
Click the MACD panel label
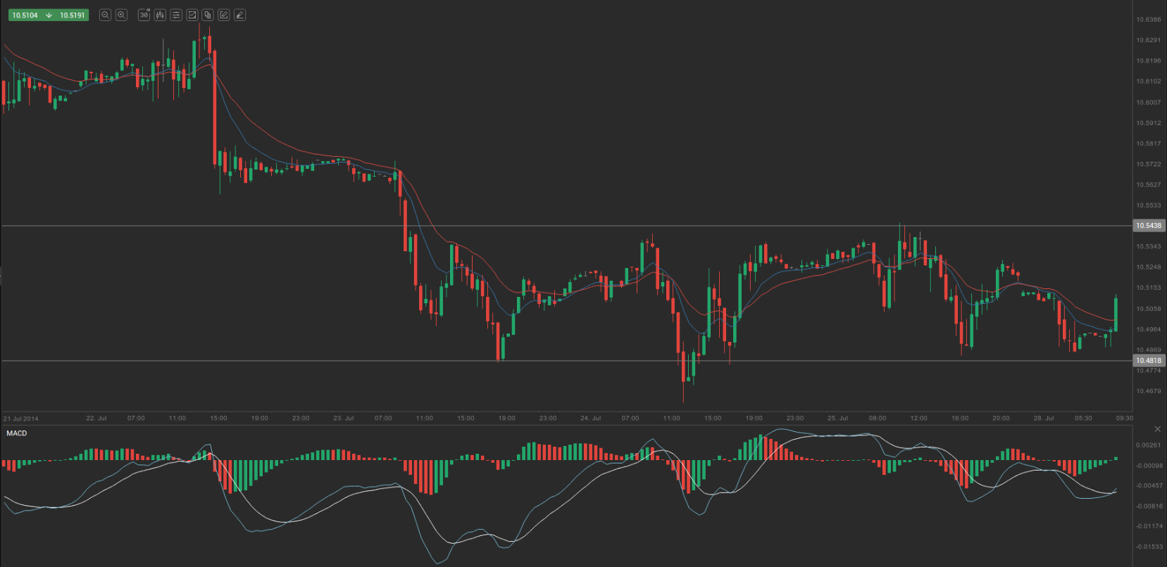[x=17, y=433]
